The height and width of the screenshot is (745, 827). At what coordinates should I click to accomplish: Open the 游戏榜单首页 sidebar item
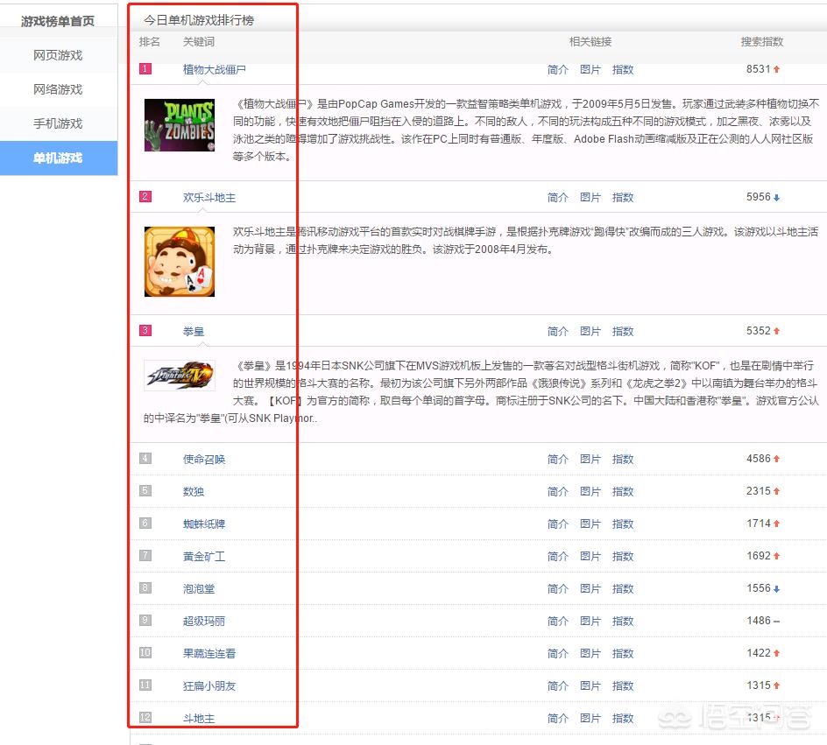click(58, 21)
